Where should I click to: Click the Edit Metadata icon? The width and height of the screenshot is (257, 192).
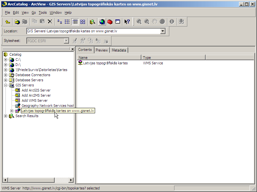click(x=75, y=41)
